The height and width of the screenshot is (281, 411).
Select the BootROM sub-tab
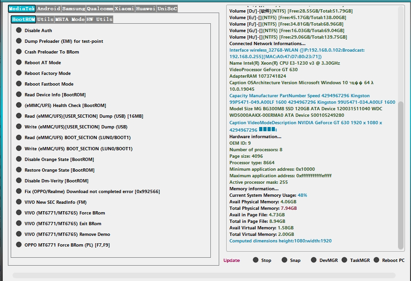click(23, 19)
